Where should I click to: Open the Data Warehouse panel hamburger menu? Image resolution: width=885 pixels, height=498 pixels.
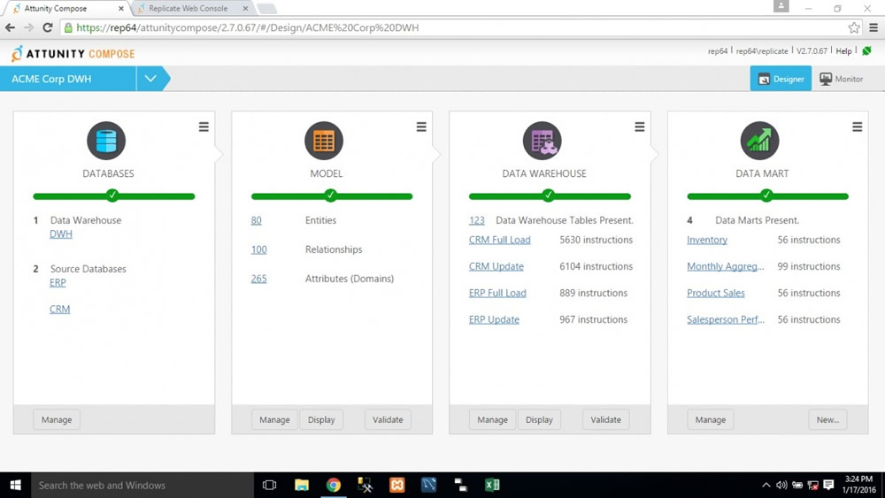click(x=640, y=126)
